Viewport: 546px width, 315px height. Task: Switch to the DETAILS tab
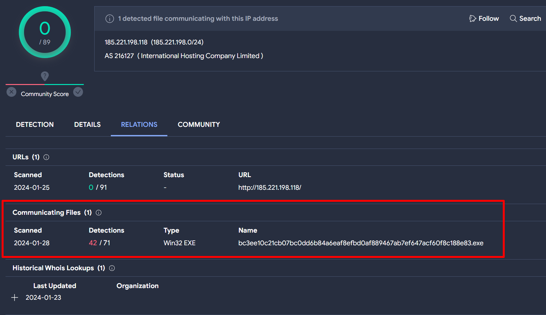coord(87,125)
